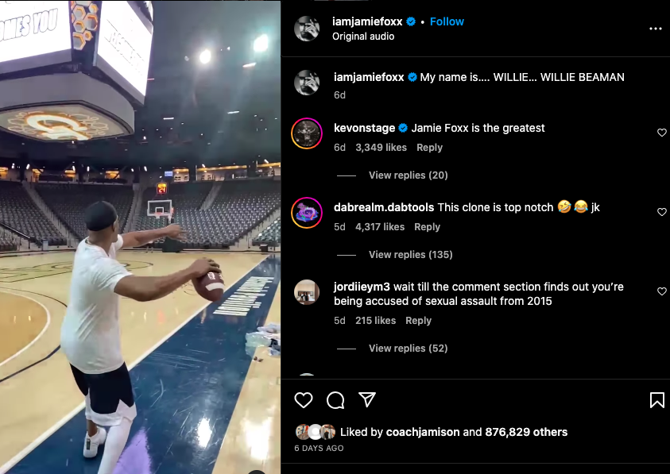The image size is (670, 474).
Task: Follow iamjamiefoxx account
Action: (x=447, y=21)
